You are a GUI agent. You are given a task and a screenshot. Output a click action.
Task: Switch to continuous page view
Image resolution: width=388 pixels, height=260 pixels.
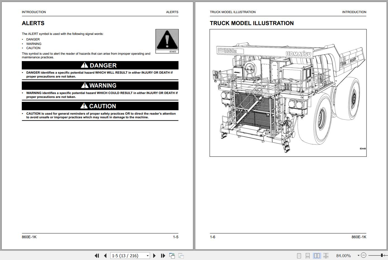click(x=308, y=256)
